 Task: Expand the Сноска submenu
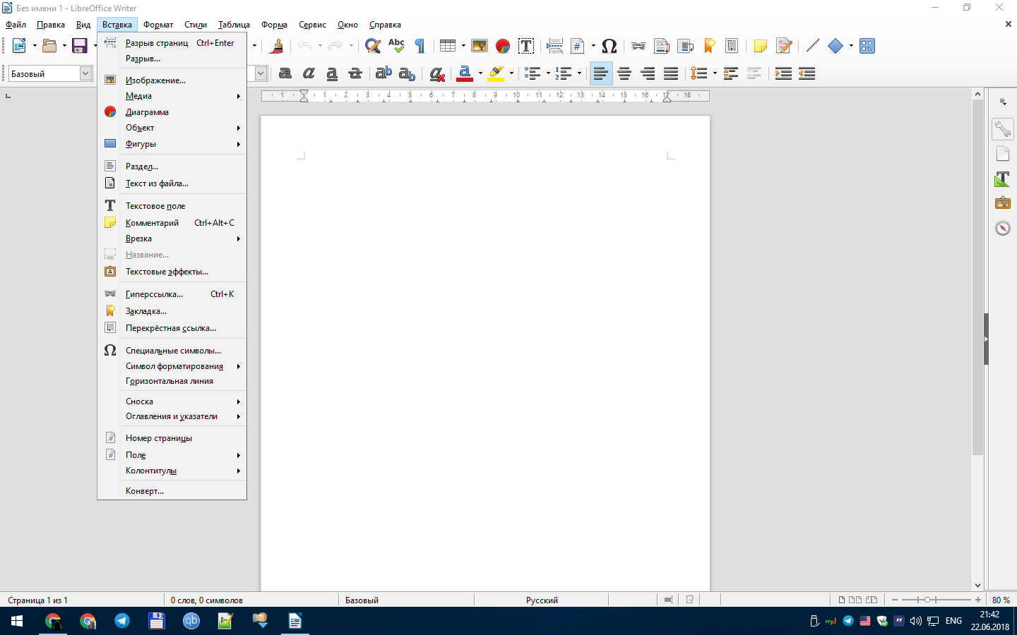(x=172, y=401)
